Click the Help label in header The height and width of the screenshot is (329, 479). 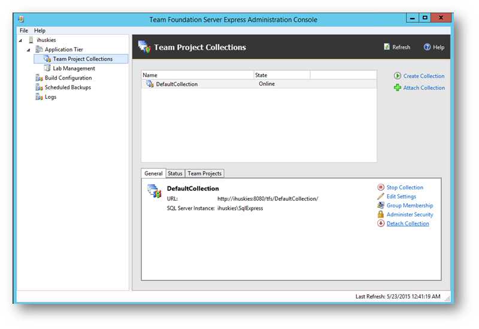[438, 47]
